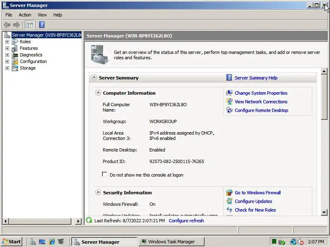Click the scroll down arrow in details pane
Viewport: 330px width, 247px height.
click(324, 212)
